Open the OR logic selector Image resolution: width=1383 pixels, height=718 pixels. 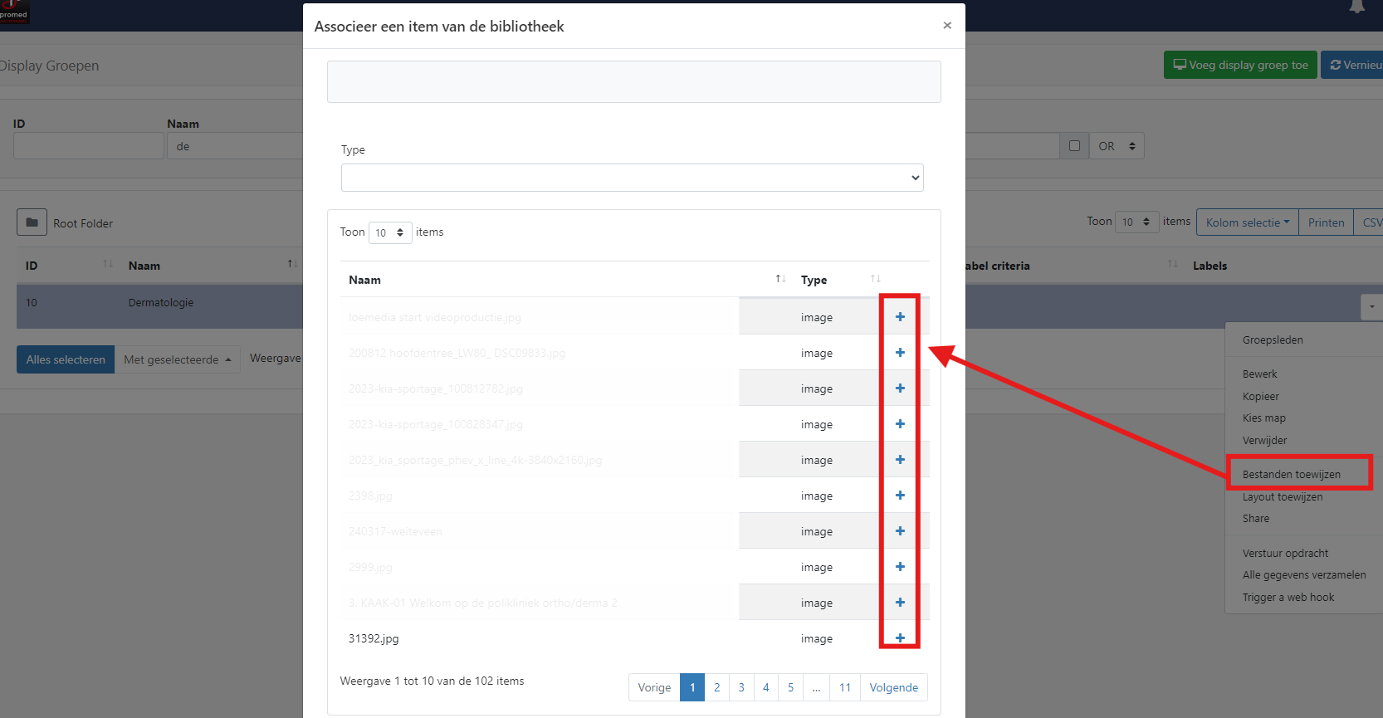tap(1116, 146)
